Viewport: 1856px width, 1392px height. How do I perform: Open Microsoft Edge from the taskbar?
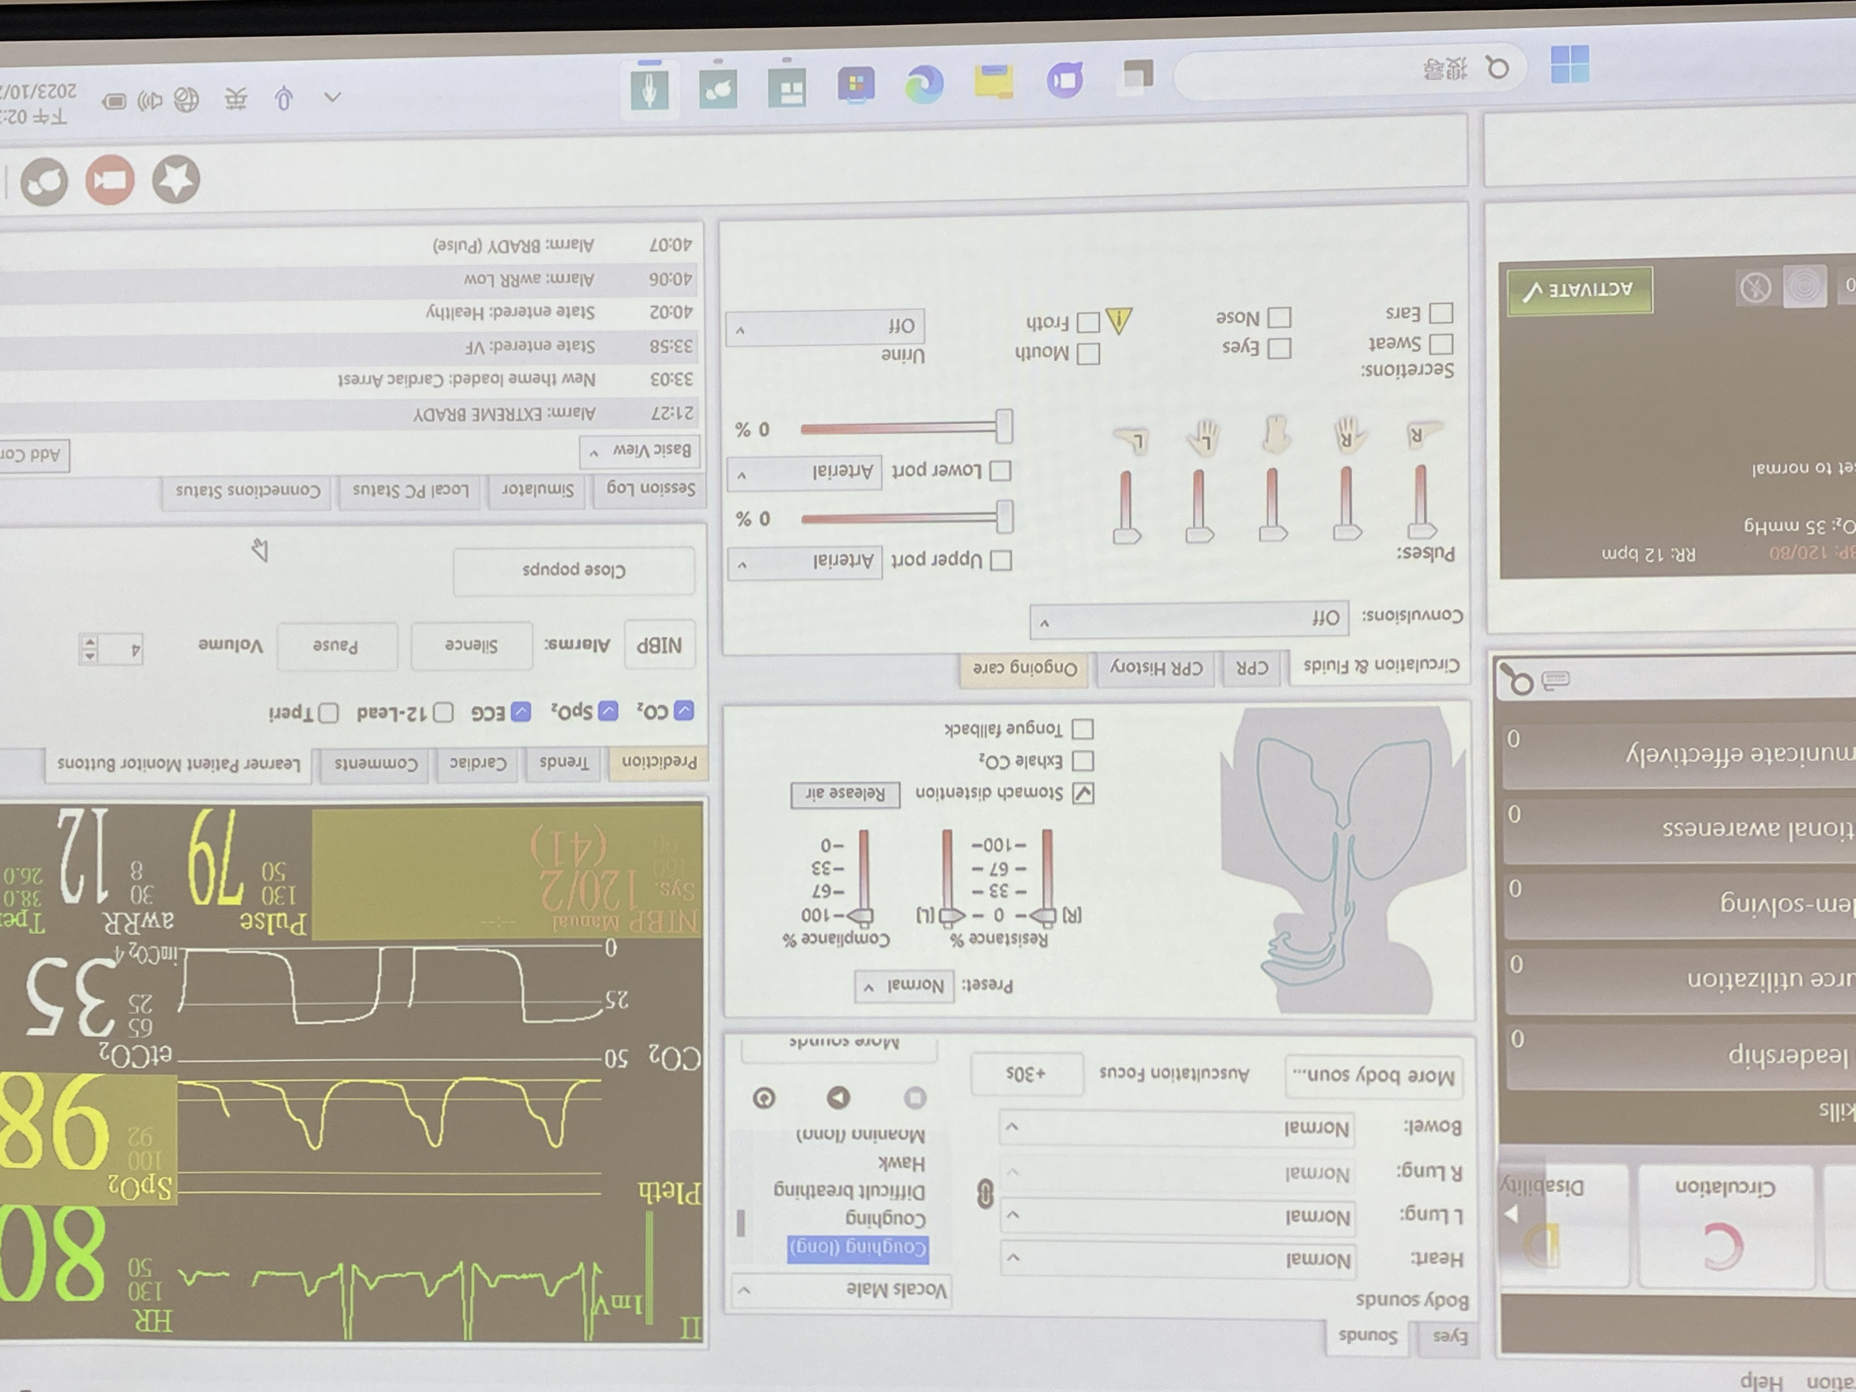pyautogui.click(x=924, y=85)
